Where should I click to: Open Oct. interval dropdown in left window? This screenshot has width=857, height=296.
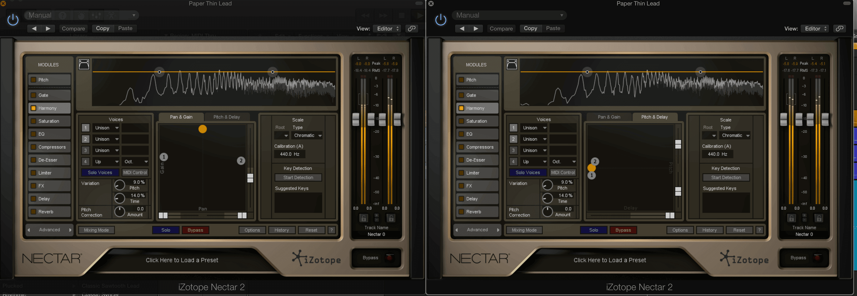135,162
